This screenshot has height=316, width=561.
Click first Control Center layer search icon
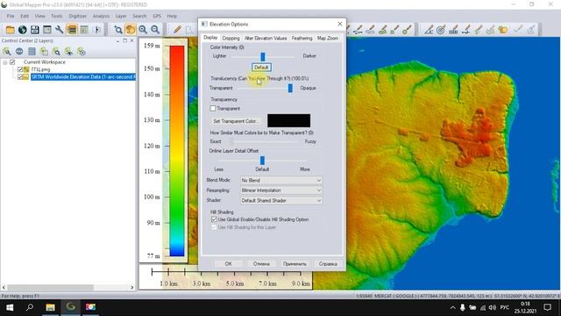click(x=7, y=52)
